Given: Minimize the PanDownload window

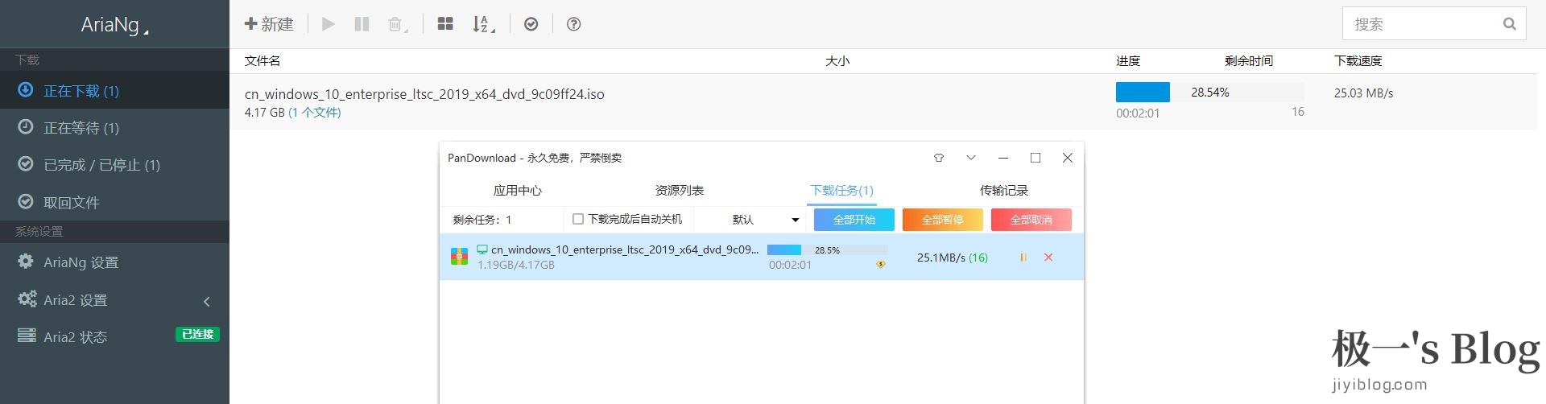Looking at the screenshot, I should (1003, 158).
